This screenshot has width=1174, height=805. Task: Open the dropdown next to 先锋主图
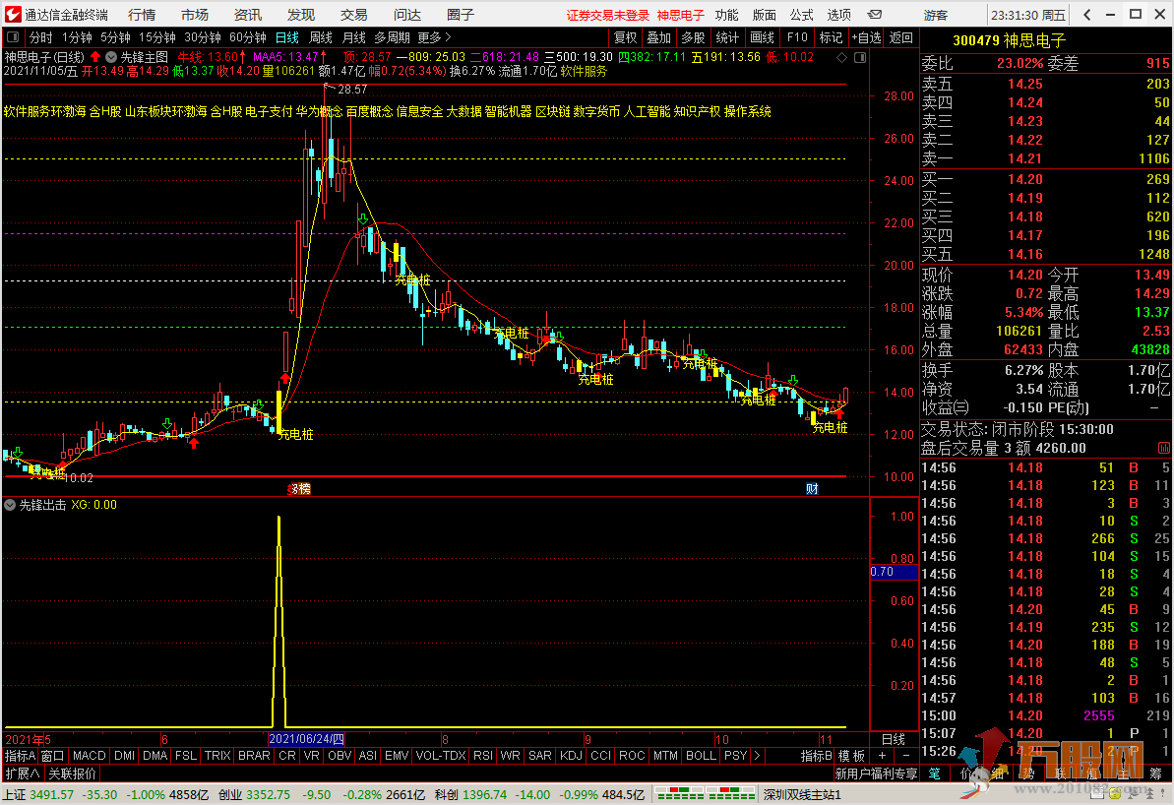point(111,57)
